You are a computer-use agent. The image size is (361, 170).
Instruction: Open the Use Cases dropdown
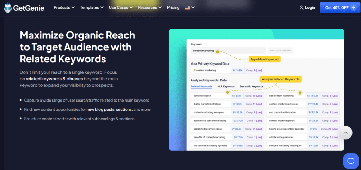[x=121, y=8]
